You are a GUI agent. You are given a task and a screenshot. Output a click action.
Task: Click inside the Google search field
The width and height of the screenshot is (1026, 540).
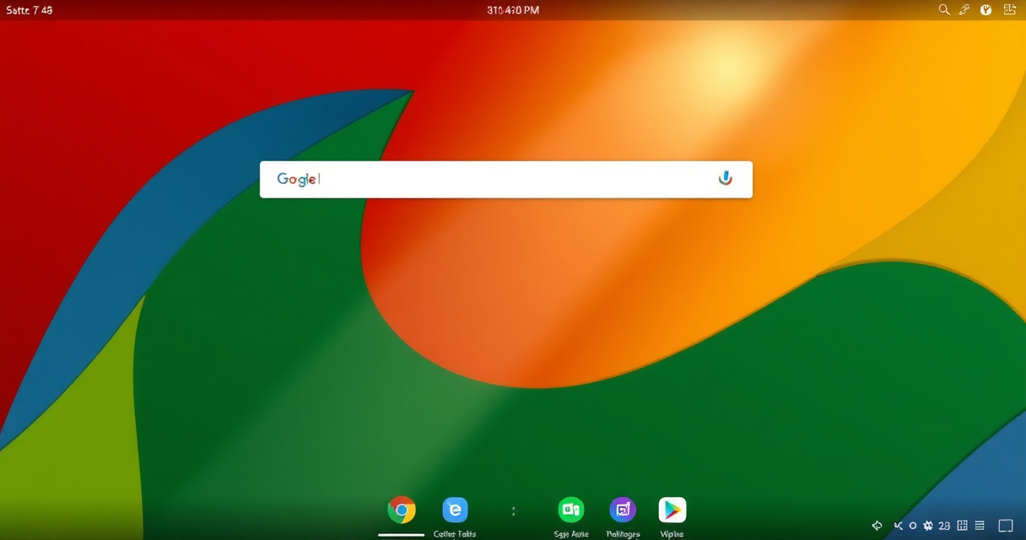coord(506,179)
